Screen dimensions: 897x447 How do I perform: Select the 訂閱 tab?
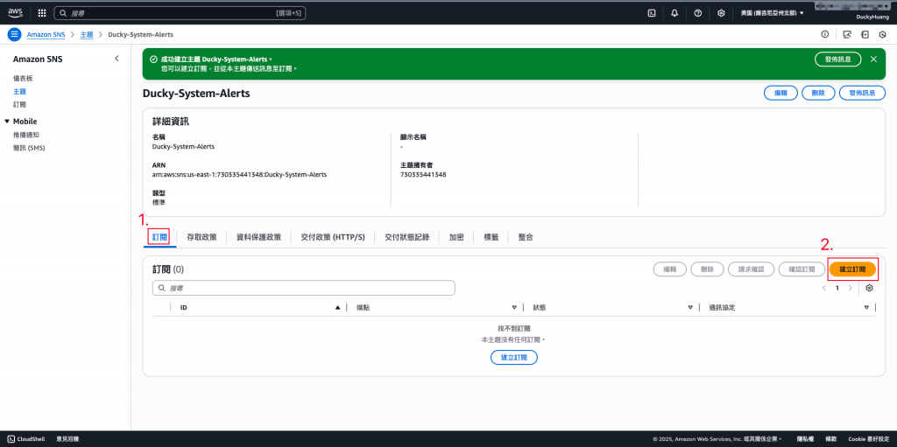pos(159,237)
